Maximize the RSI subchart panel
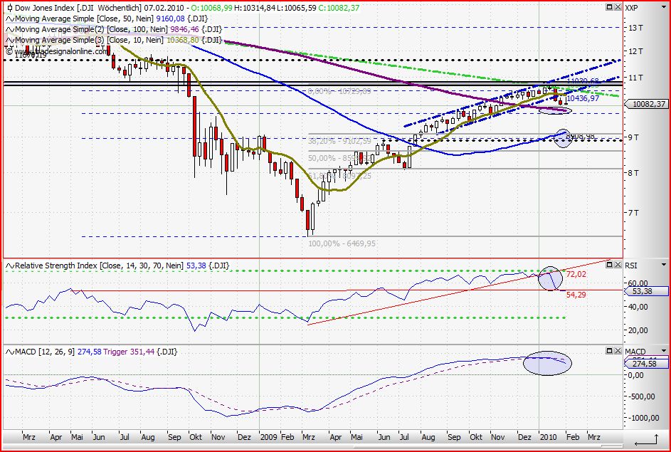This screenshot has height=452, width=671. 610,264
